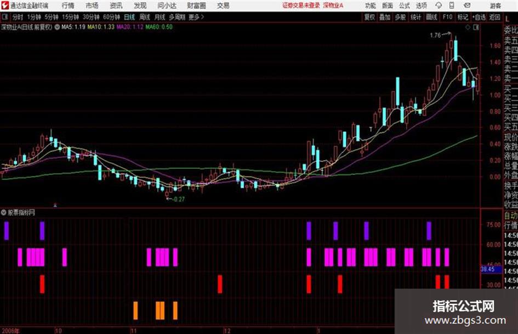Select the 多周期 multi-period tab
Viewport: 518px width, 334px height.
point(177,17)
